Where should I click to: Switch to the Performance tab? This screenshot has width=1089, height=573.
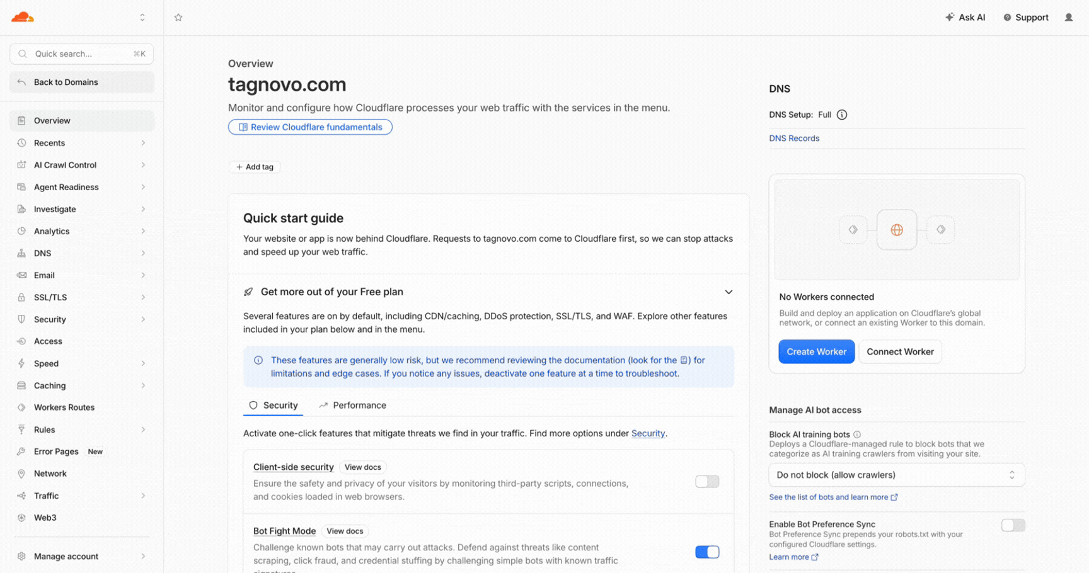point(352,406)
